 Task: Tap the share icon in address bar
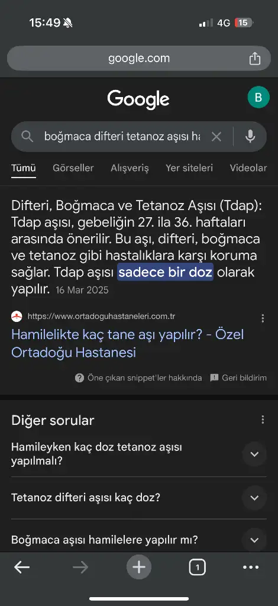coord(254,59)
